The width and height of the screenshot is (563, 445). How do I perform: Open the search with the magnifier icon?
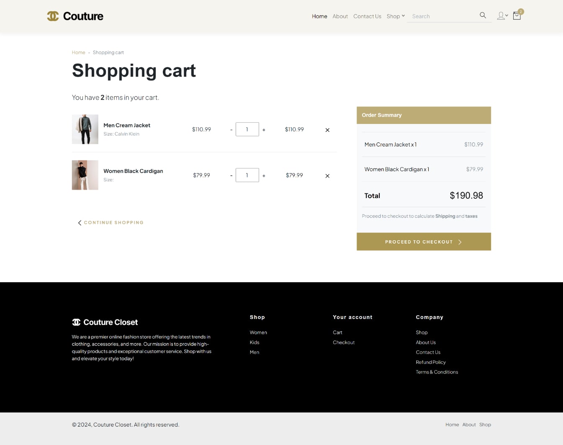pyautogui.click(x=483, y=15)
